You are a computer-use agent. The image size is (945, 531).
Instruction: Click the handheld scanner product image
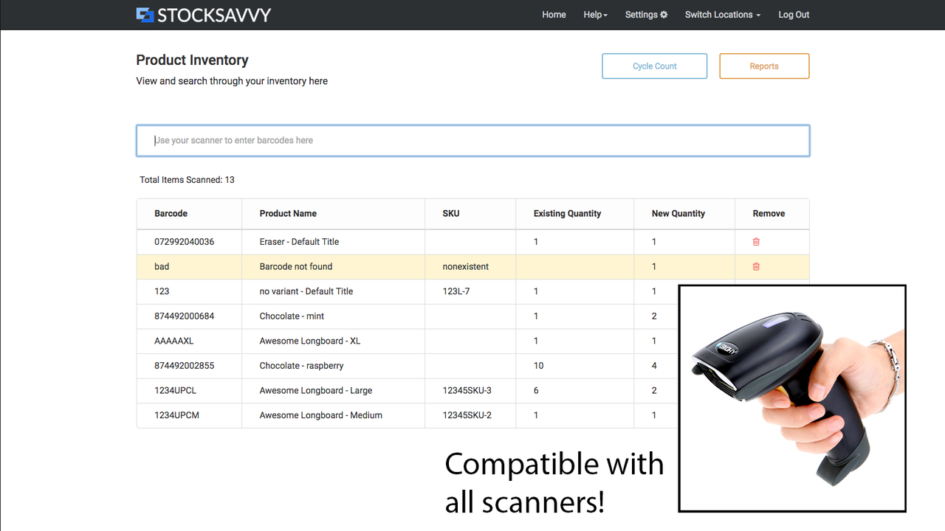click(x=791, y=398)
